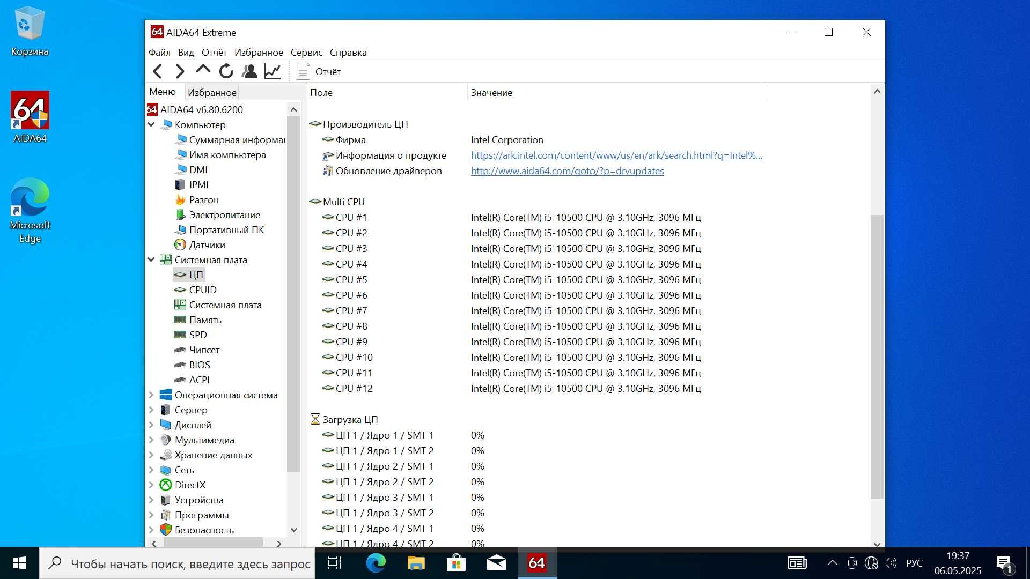
Task: Open the user profile icon in toolbar
Action: tap(249, 71)
